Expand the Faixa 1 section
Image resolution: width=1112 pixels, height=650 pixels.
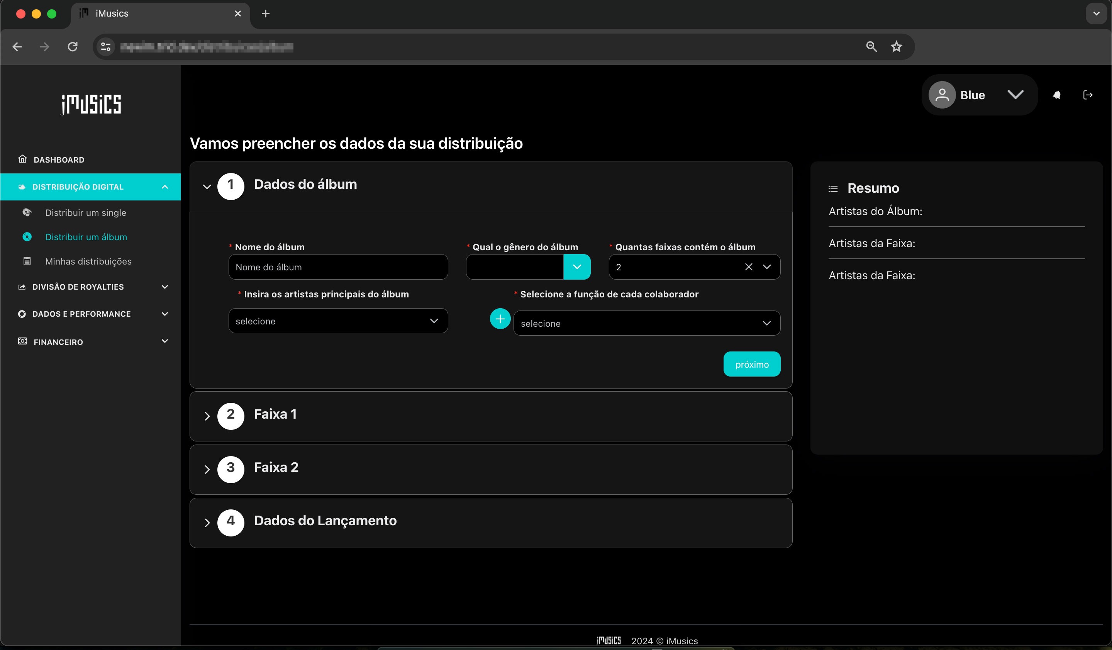[275, 414]
